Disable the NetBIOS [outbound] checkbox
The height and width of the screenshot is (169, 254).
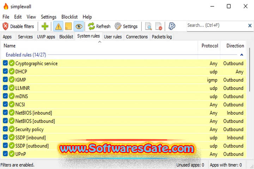[5, 121]
